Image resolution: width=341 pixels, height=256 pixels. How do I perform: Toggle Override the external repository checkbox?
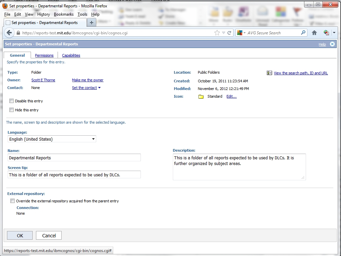[13, 201]
